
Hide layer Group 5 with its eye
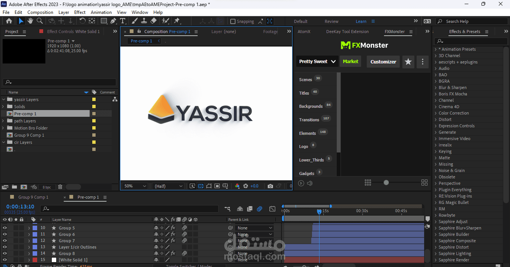pos(5,228)
